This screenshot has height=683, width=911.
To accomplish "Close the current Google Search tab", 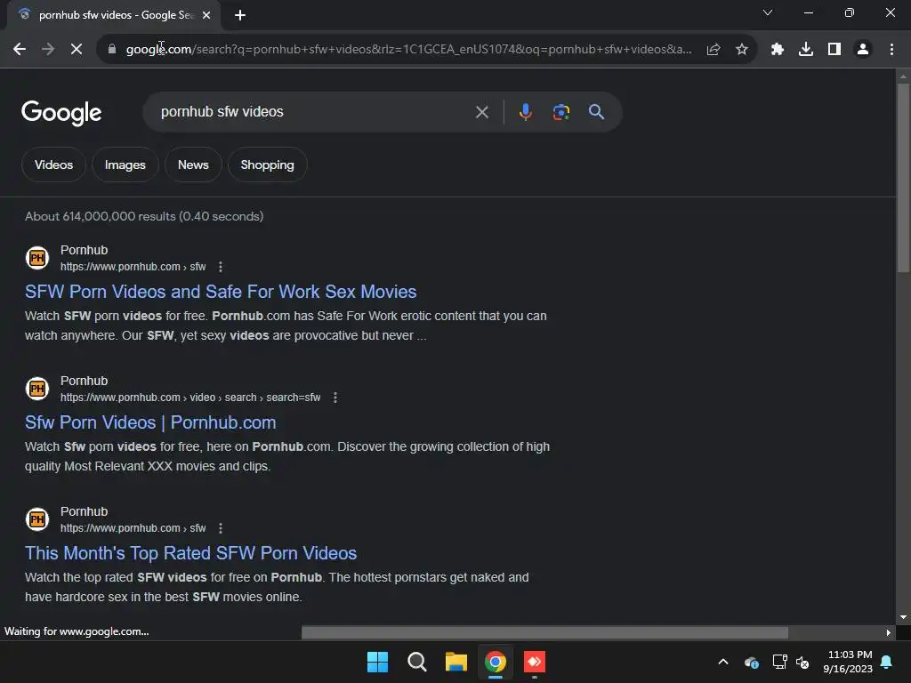I will (206, 15).
